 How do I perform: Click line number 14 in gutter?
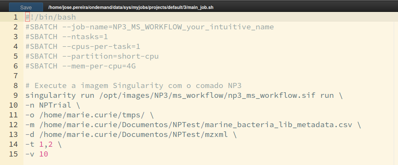pos(14,144)
